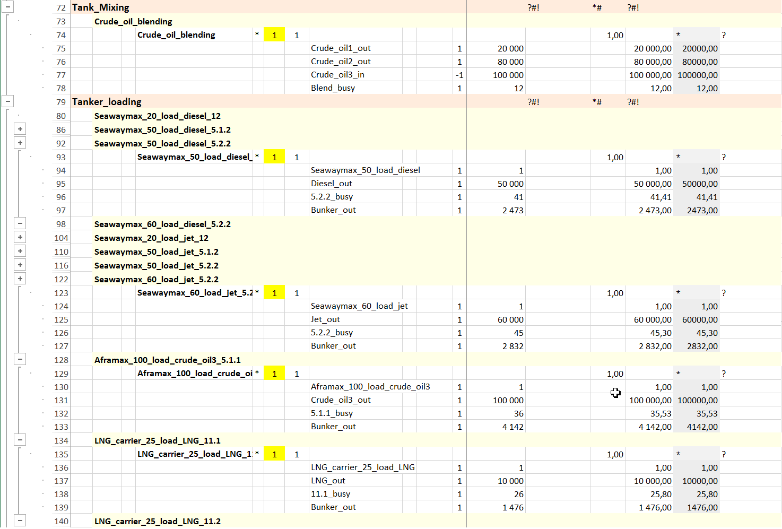Select the yellow cell in row 129
The width and height of the screenshot is (782, 529).
(274, 374)
